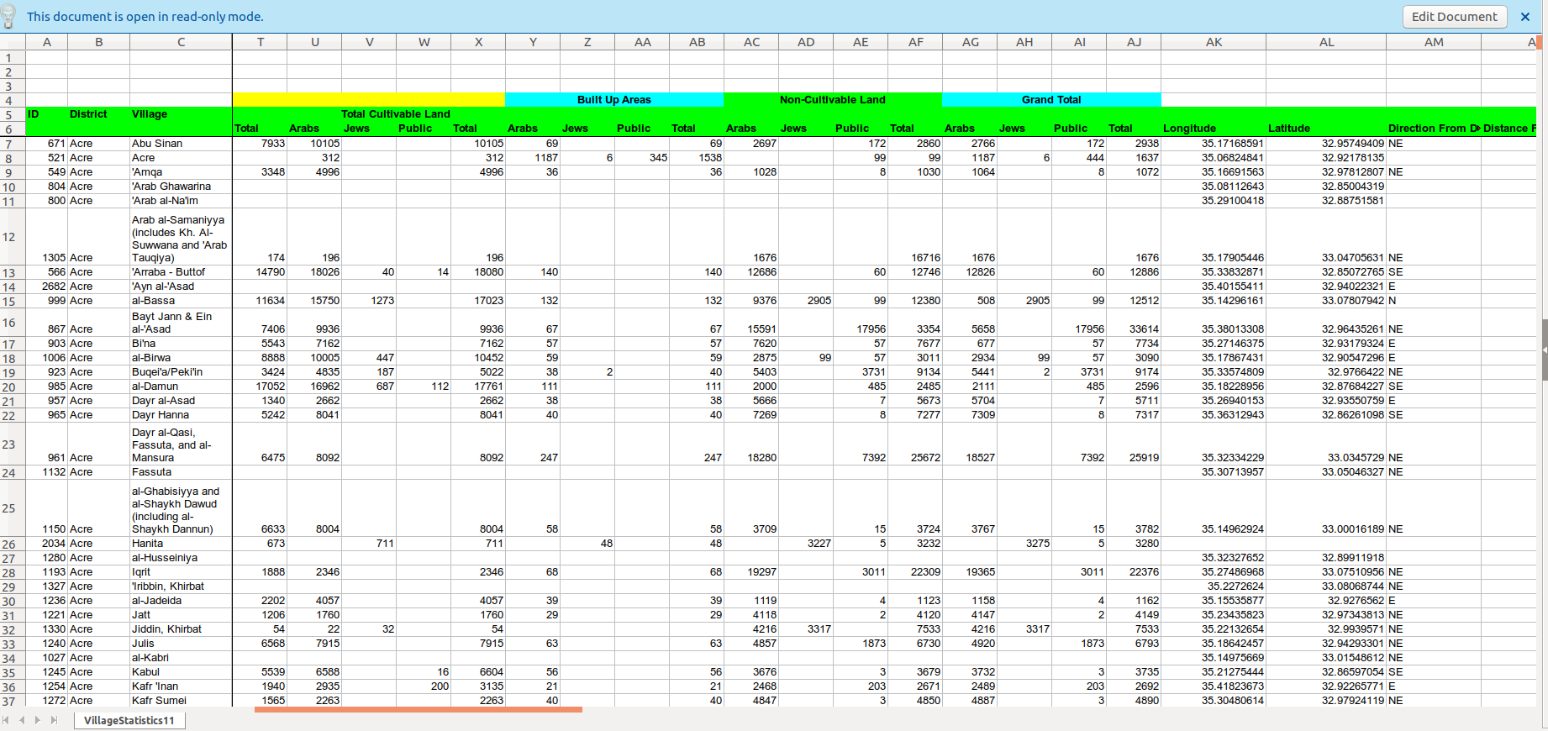Select the Grand Total header cell
Screen dimensions: 1548x731
[x=1051, y=100]
